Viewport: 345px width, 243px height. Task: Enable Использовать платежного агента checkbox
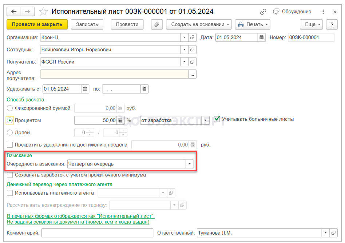point(10,193)
